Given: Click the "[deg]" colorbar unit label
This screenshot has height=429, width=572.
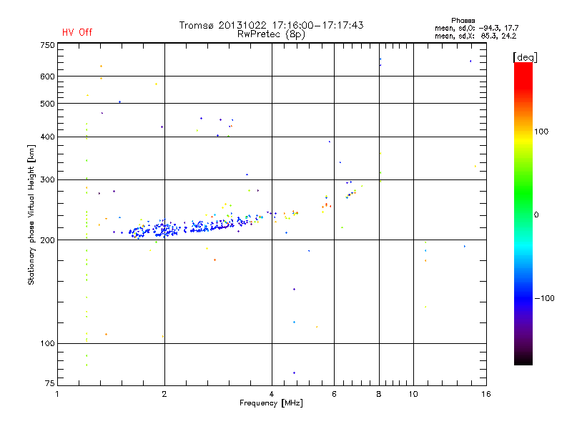Looking at the screenshot, I should pos(525,57).
